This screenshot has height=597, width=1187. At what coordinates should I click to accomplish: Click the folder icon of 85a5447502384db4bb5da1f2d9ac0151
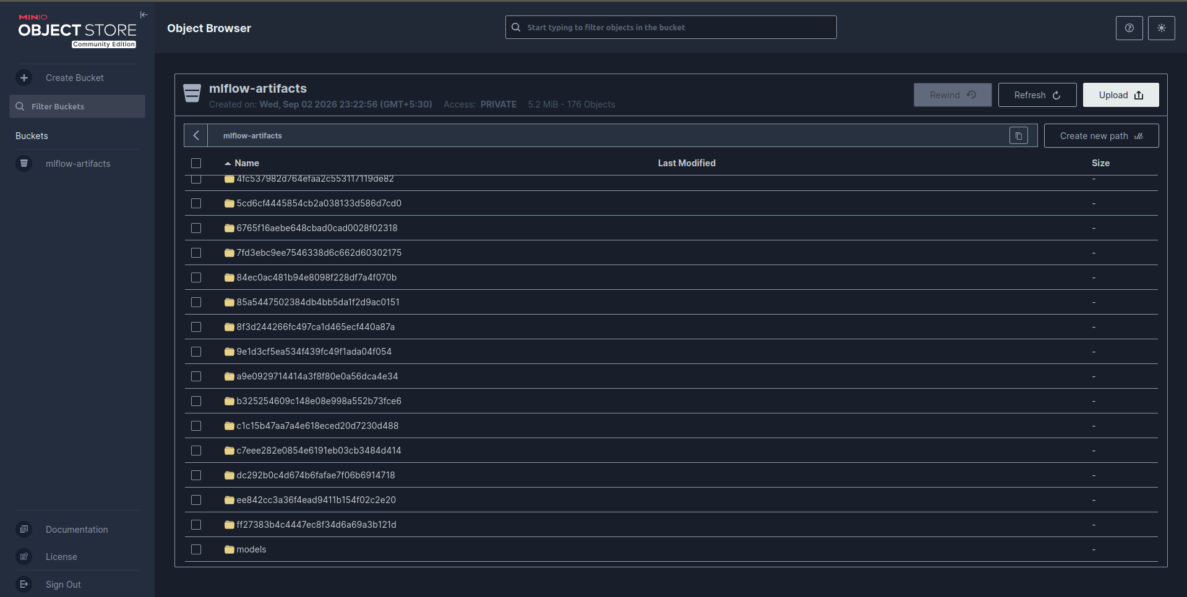pyautogui.click(x=229, y=302)
